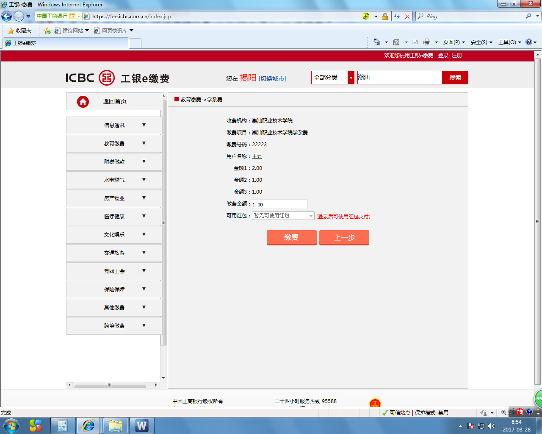Screen dimensions: 542x434
Task: Open the 工具(O) menu
Action: click(x=510, y=42)
